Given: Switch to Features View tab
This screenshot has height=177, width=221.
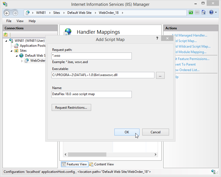Looking at the screenshot, I should click(x=75, y=164).
